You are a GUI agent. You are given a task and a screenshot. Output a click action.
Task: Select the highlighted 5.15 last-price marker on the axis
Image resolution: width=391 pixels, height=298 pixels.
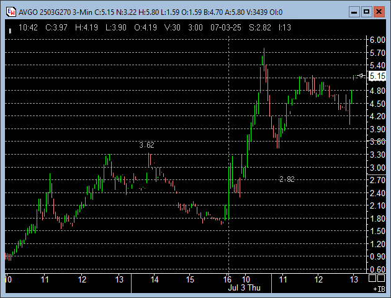(x=377, y=76)
